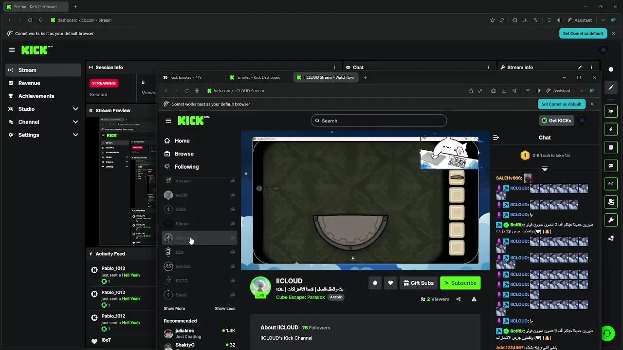Expand the Channel section chevron
Image resolution: width=623 pixels, height=350 pixels.
(x=75, y=122)
